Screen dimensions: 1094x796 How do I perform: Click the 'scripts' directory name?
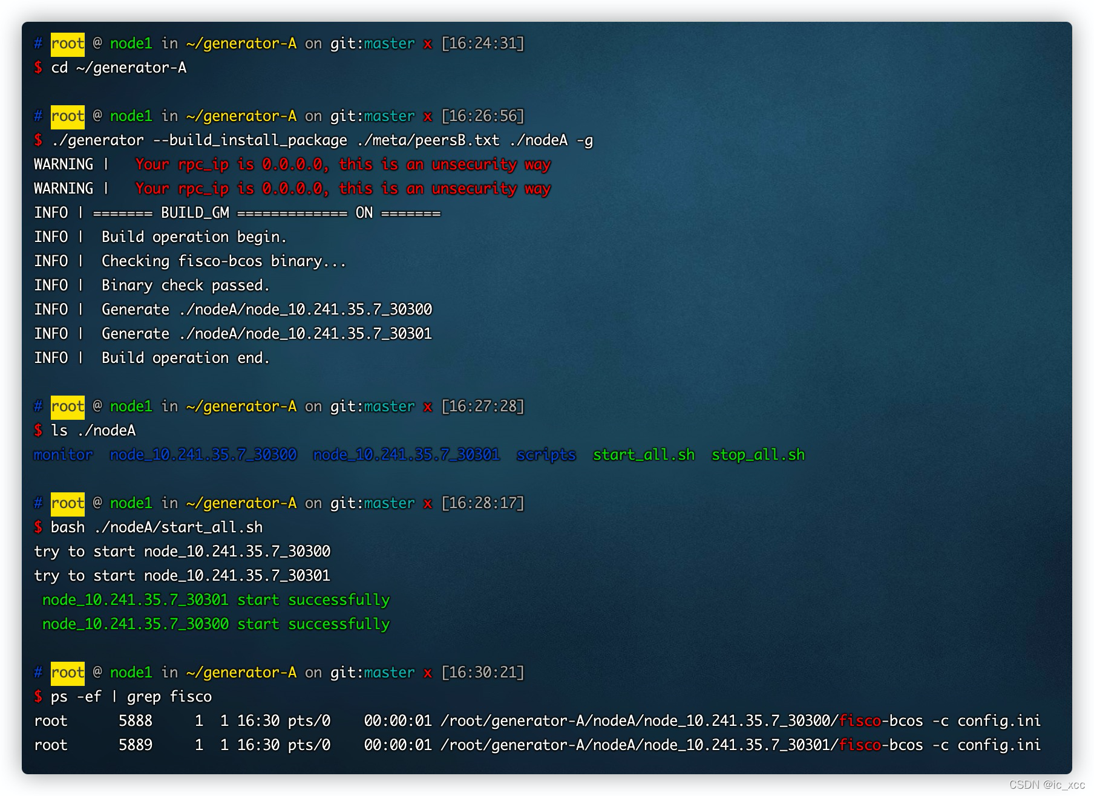(x=546, y=455)
